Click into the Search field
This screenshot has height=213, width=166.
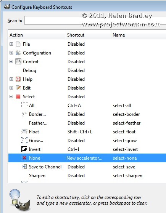[x=95, y=21]
